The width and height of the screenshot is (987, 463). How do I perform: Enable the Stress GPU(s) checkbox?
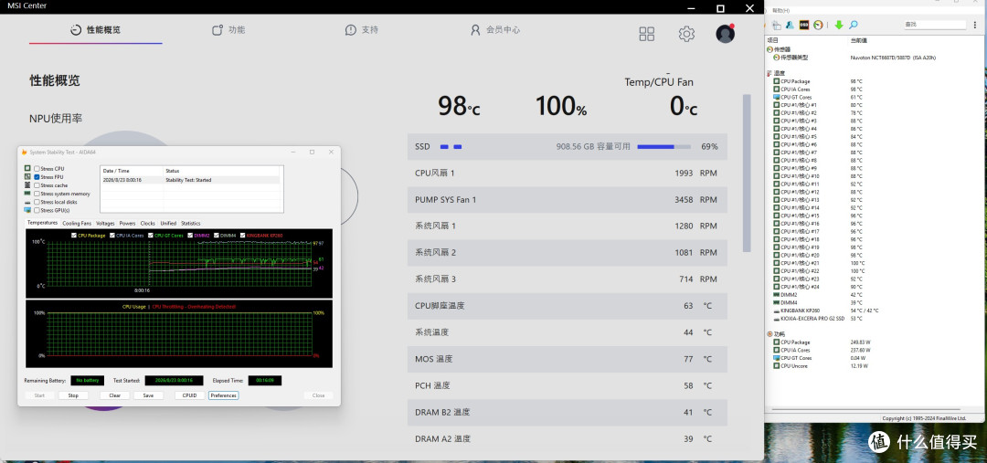(x=37, y=210)
